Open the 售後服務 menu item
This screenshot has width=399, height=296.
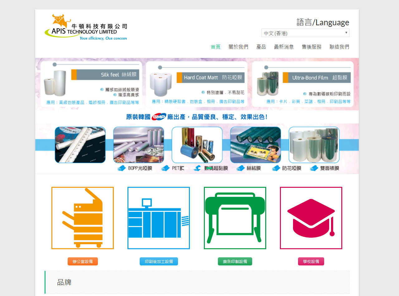311,47
